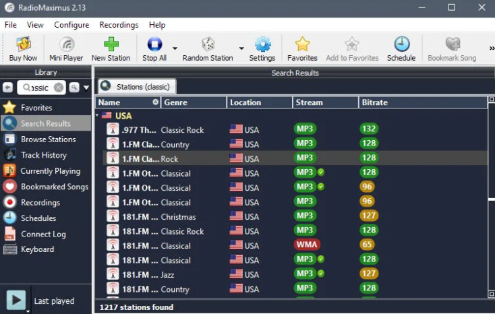This screenshot has width=495, height=314.
Task: Sort by the Stream column header
Action: (x=326, y=102)
